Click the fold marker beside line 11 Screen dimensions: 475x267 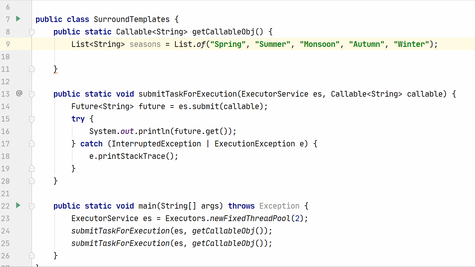click(x=31, y=69)
